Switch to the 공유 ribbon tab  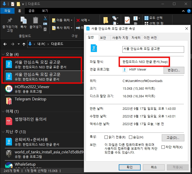tap(32, 11)
